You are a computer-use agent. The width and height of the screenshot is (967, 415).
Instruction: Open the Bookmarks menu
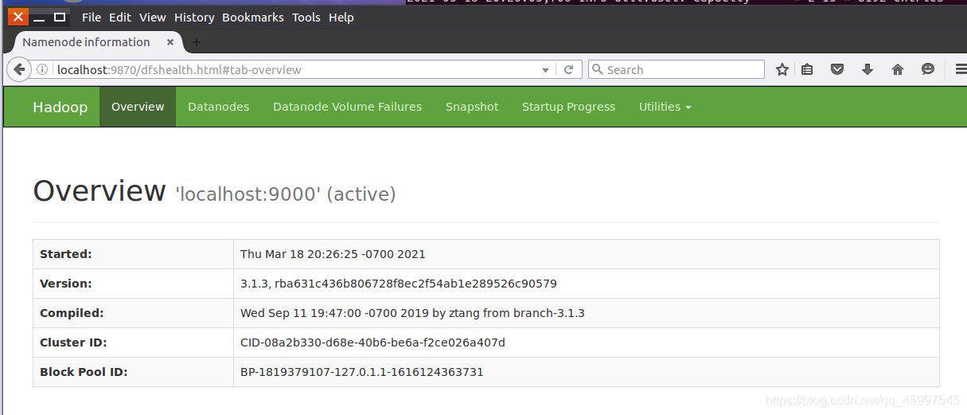253,18
